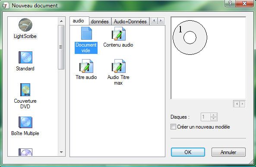Viewport: 256px width, 167px height.
Task: Show more tabs with right tab arrow
Action: [x=161, y=21]
